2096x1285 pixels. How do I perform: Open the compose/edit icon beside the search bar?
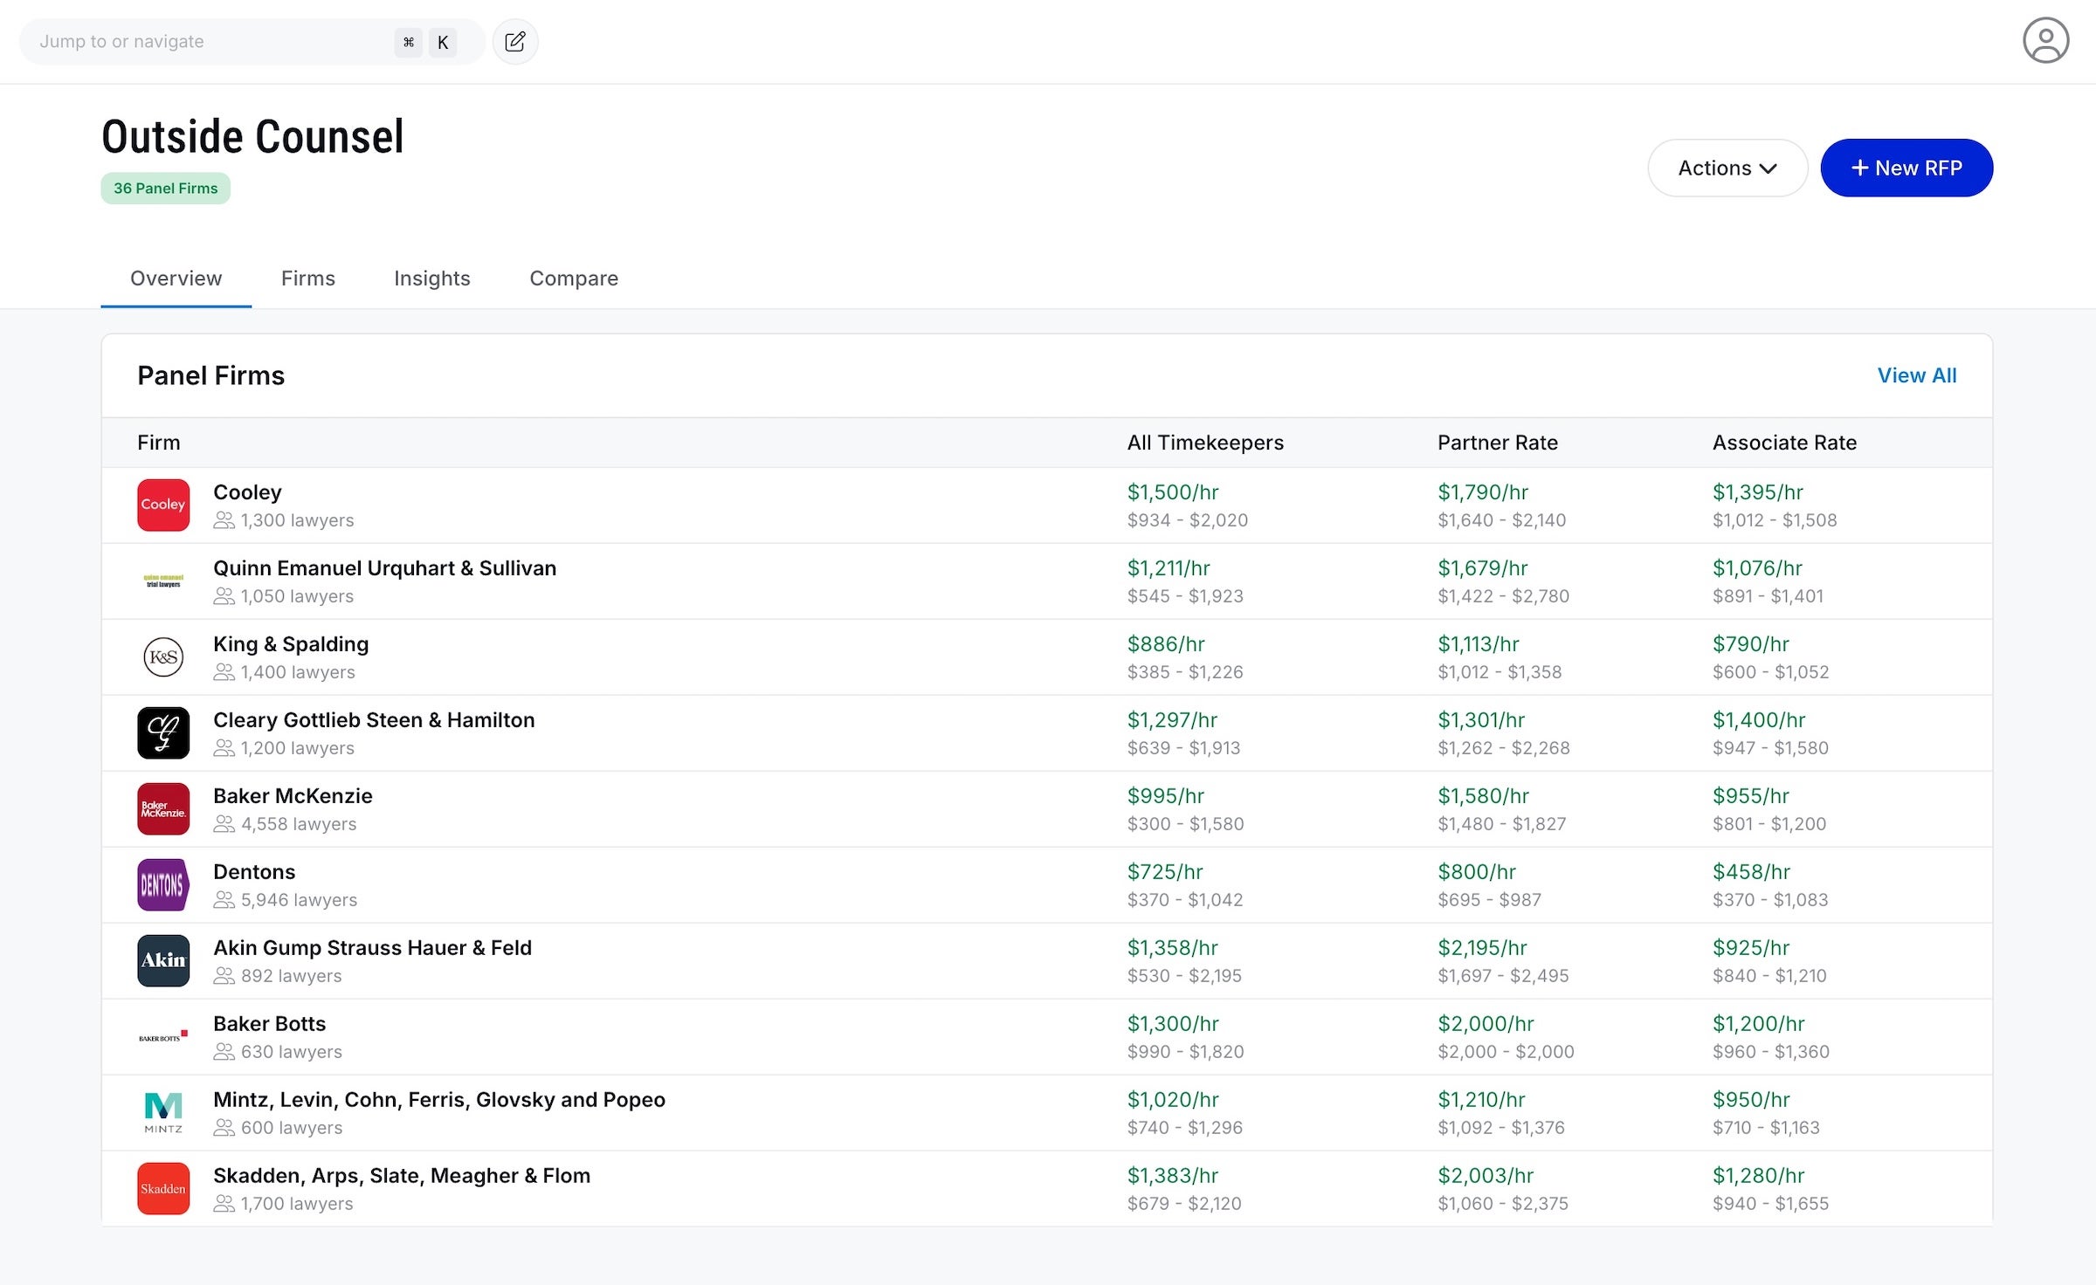[515, 41]
